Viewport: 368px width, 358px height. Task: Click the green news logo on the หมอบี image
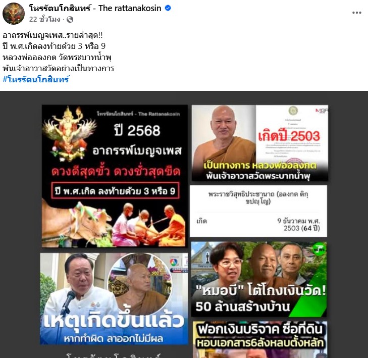pyautogui.click(x=320, y=249)
